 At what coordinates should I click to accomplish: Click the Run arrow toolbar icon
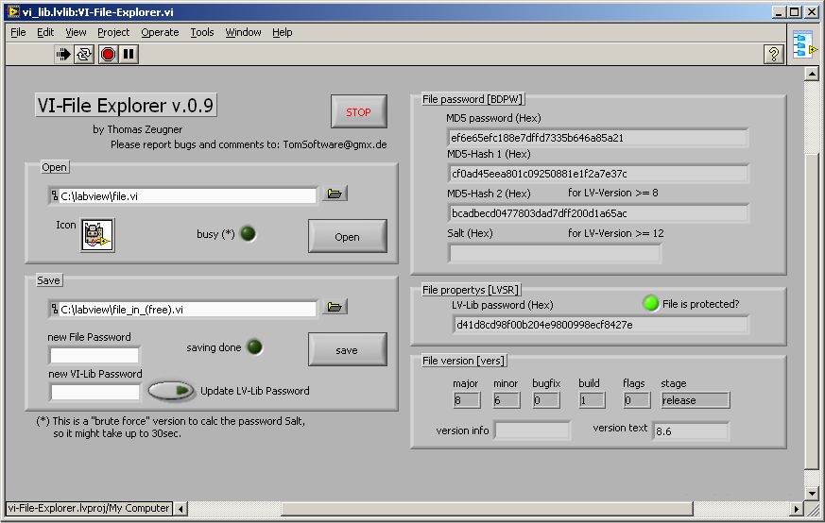coord(63,54)
